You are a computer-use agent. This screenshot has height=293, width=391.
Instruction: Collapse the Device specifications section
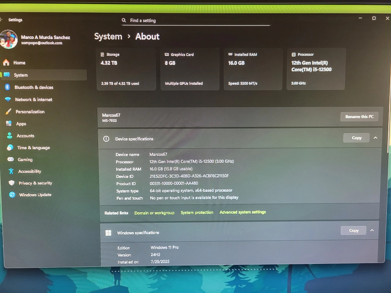[375, 138]
